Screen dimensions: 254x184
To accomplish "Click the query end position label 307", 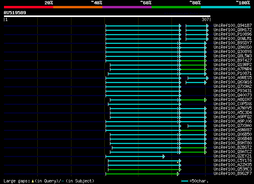I will click(205, 19).
